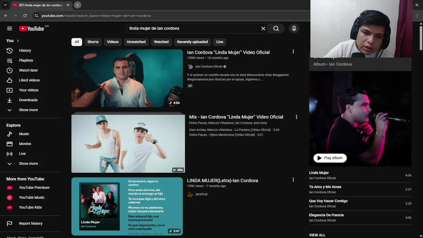Select the Shorts filter chip
Image resolution: width=423 pixels, height=238 pixels.
coord(93,42)
